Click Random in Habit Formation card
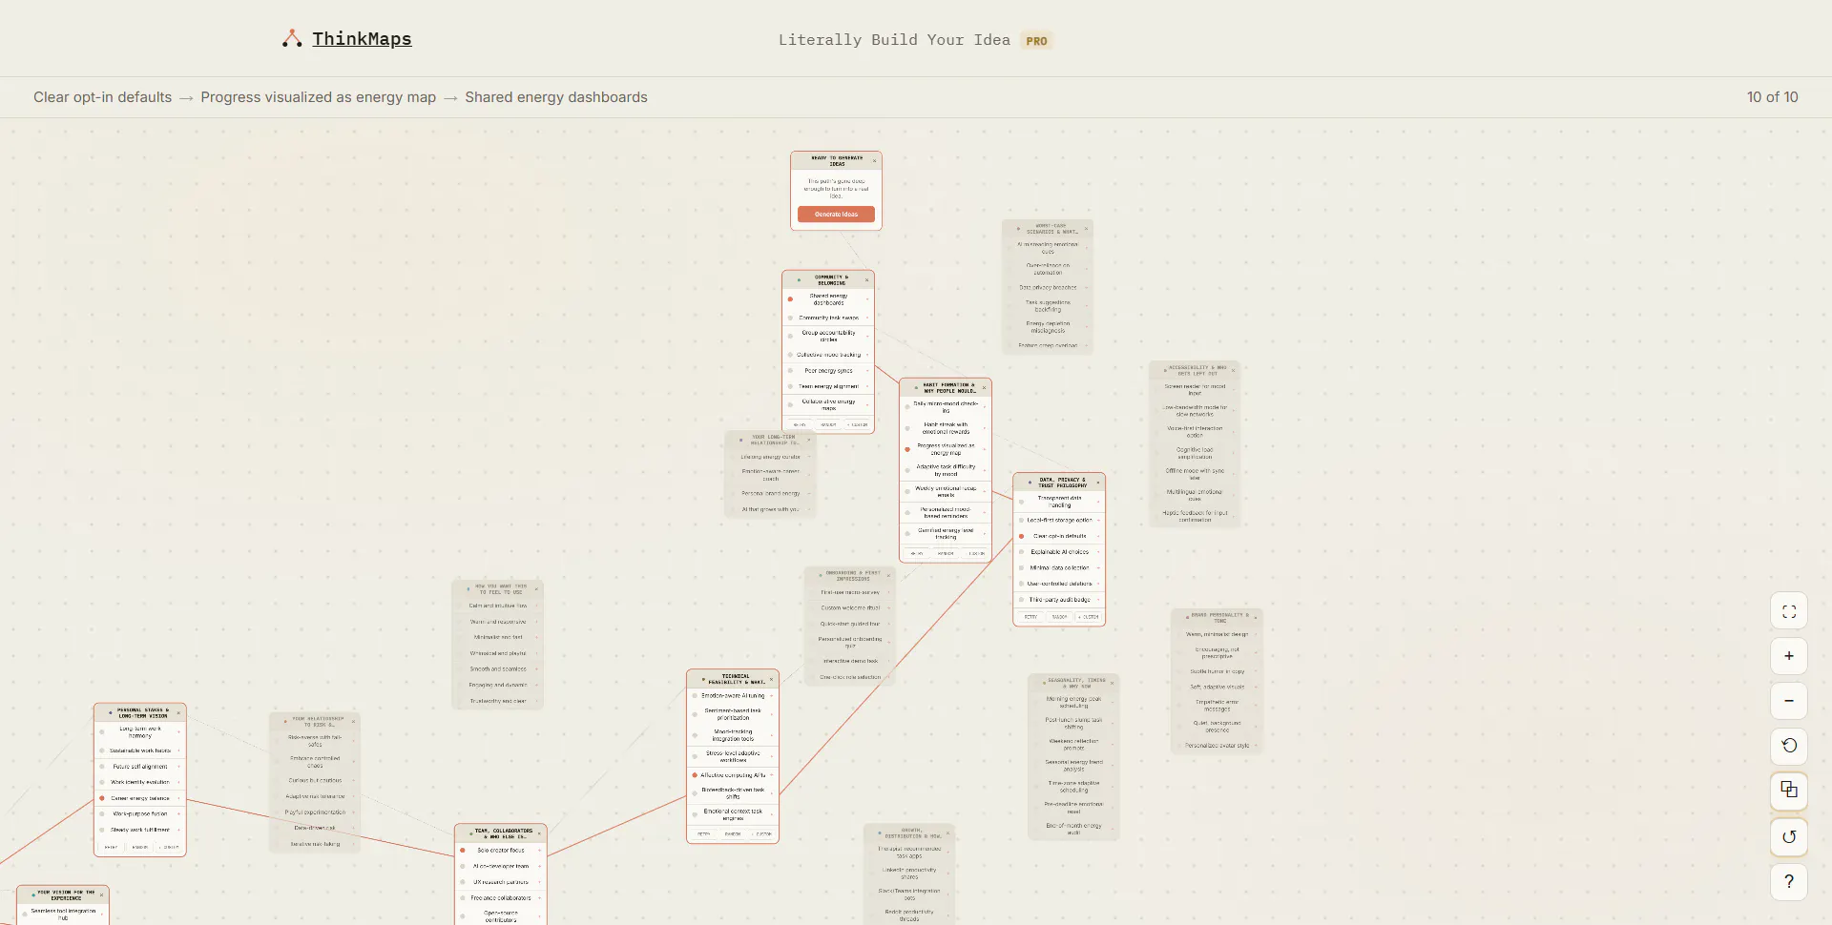The height and width of the screenshot is (925, 1832). tap(946, 553)
